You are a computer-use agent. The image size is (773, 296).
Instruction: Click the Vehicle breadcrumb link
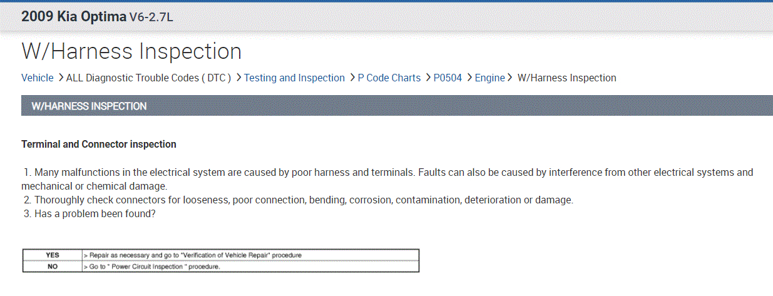(38, 78)
